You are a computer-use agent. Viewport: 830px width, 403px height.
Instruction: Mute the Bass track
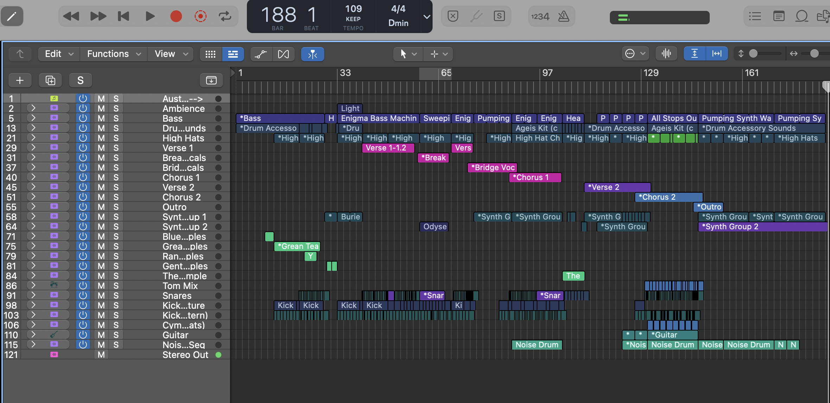click(x=101, y=119)
